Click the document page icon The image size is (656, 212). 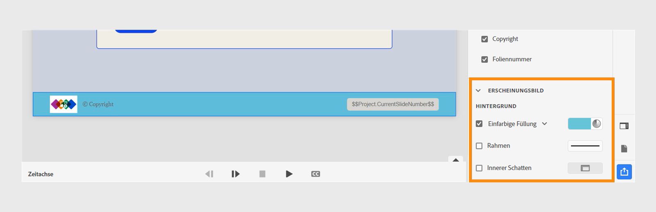tap(624, 149)
